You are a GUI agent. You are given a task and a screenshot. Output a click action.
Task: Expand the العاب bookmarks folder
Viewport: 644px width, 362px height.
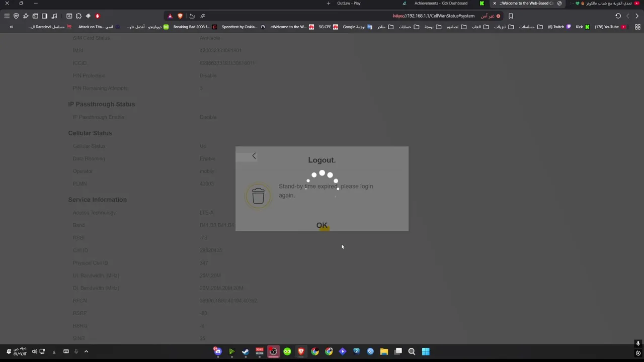point(480,27)
